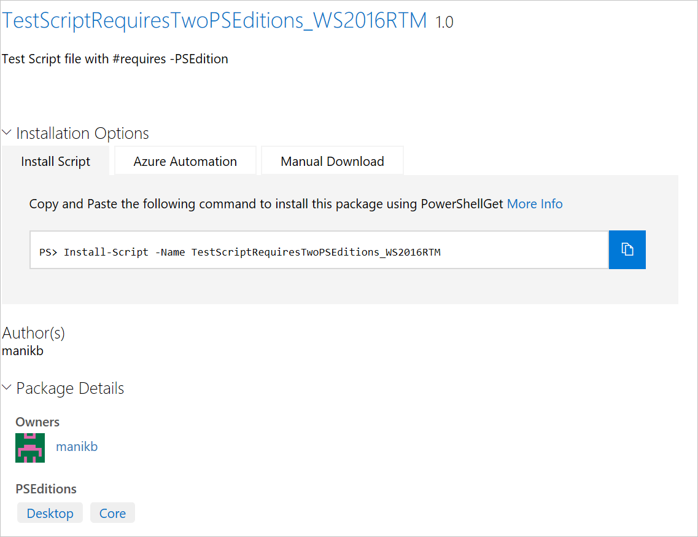The image size is (698, 537).
Task: Click the chevron next to Installation Options
Action: tap(7, 131)
